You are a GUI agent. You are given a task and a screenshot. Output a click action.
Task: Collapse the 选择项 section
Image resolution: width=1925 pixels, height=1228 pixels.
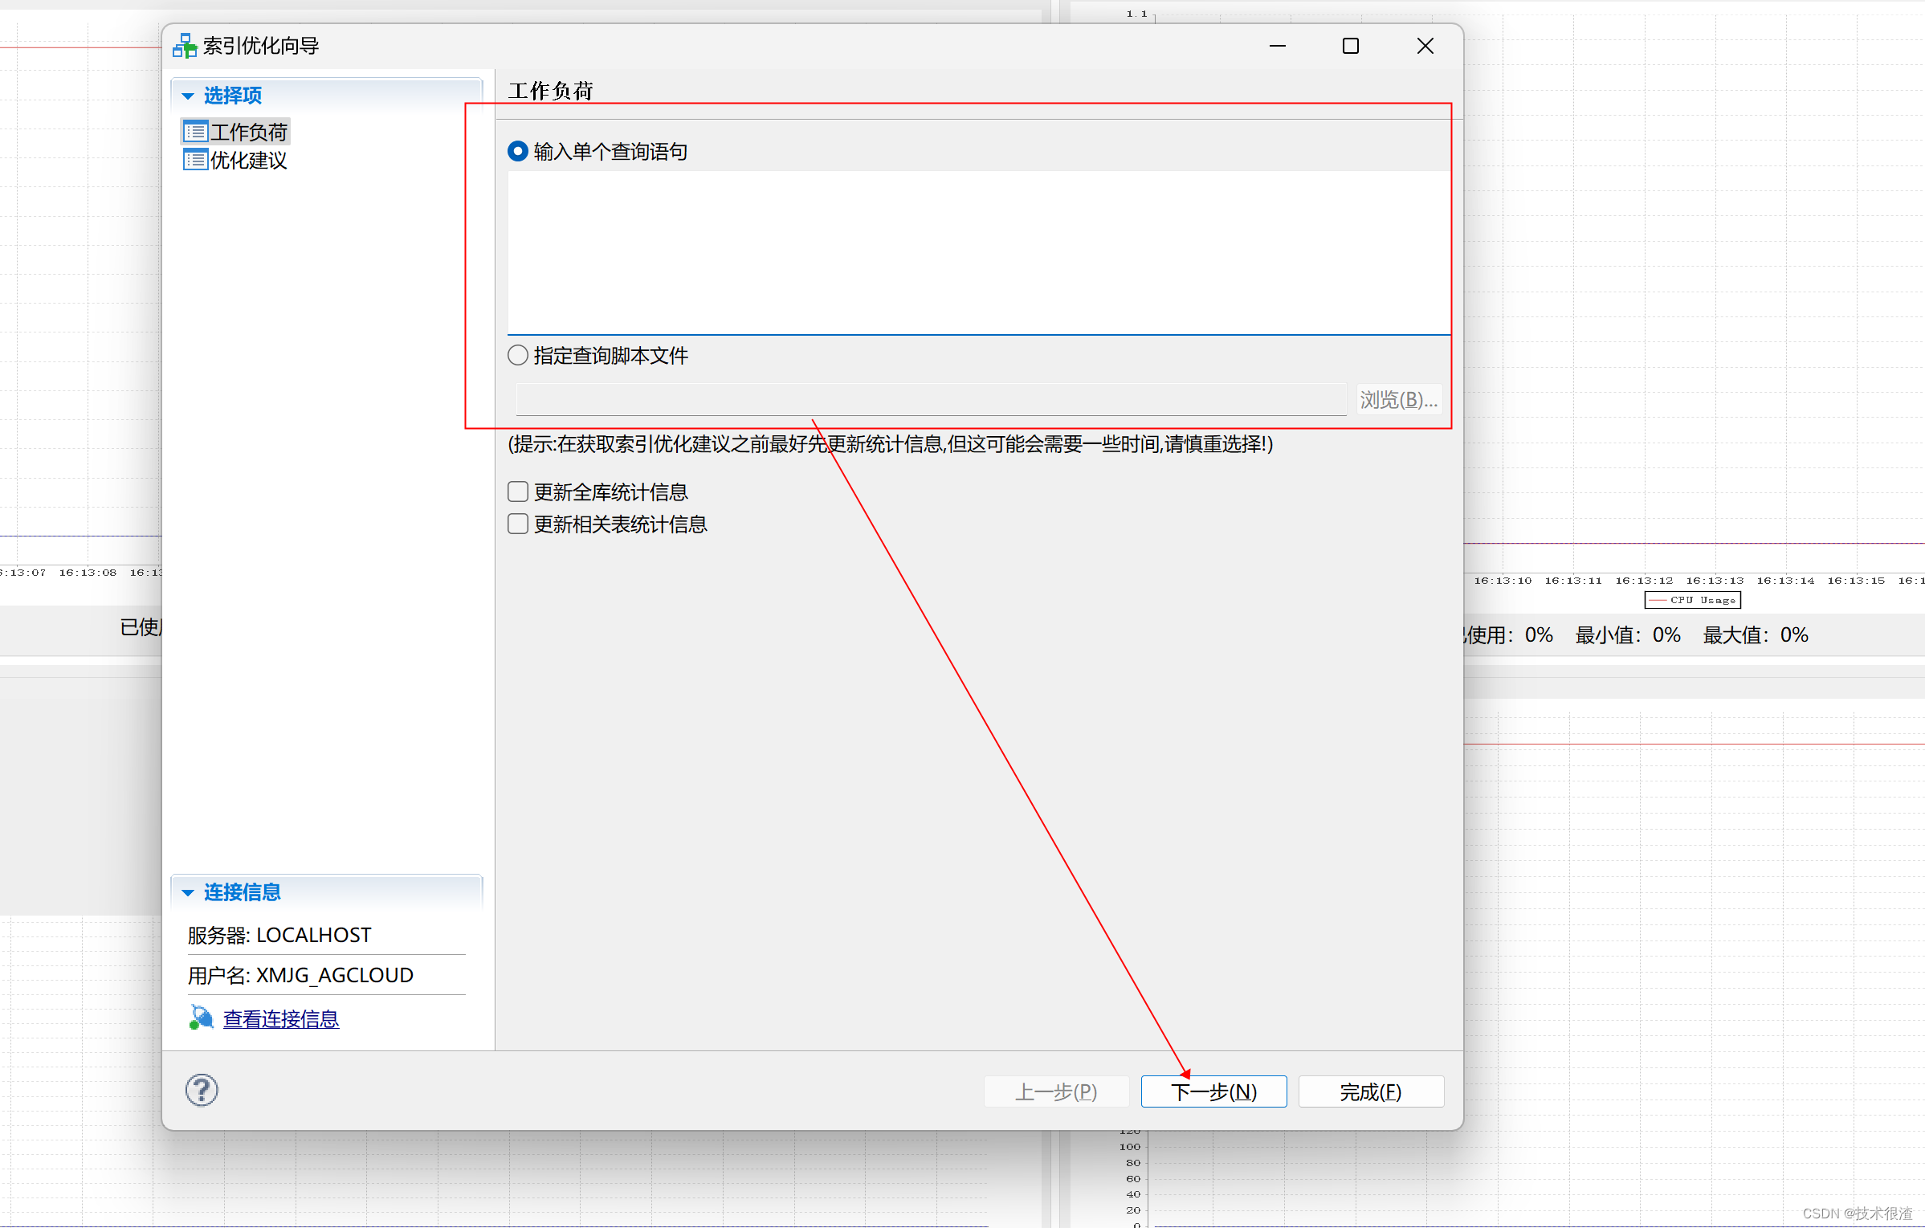[x=188, y=96]
